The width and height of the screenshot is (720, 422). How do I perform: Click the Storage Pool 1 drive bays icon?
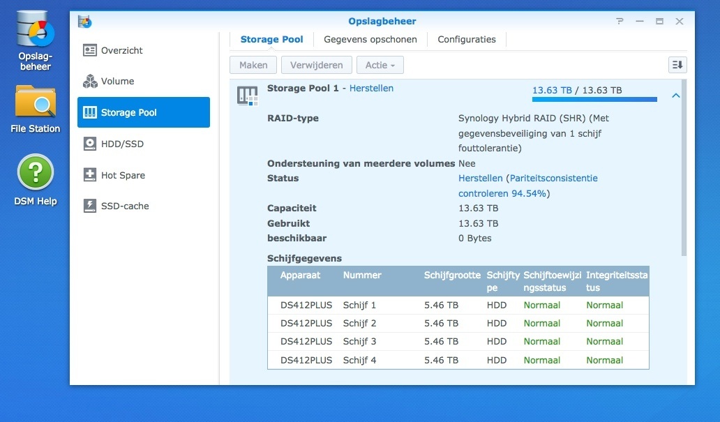tap(247, 96)
